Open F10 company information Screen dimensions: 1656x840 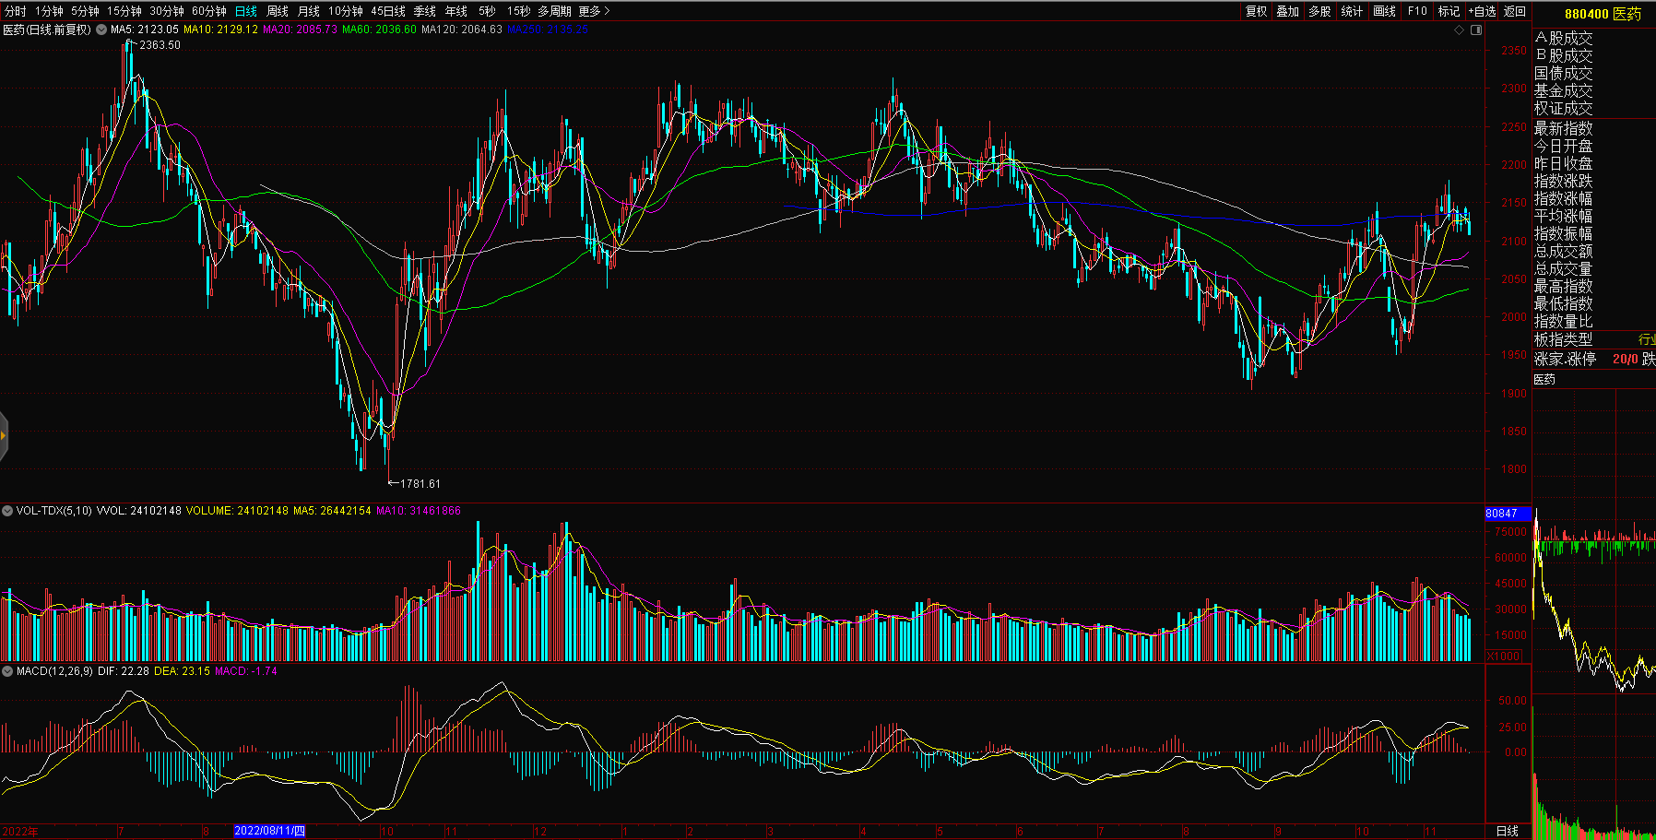(x=1417, y=11)
